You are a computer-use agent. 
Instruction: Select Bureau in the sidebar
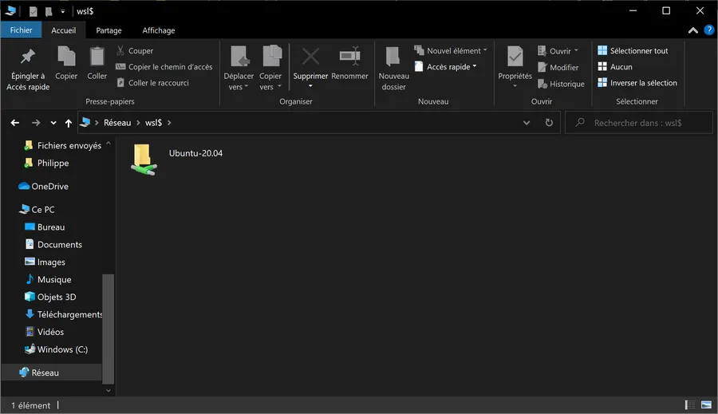pos(45,227)
